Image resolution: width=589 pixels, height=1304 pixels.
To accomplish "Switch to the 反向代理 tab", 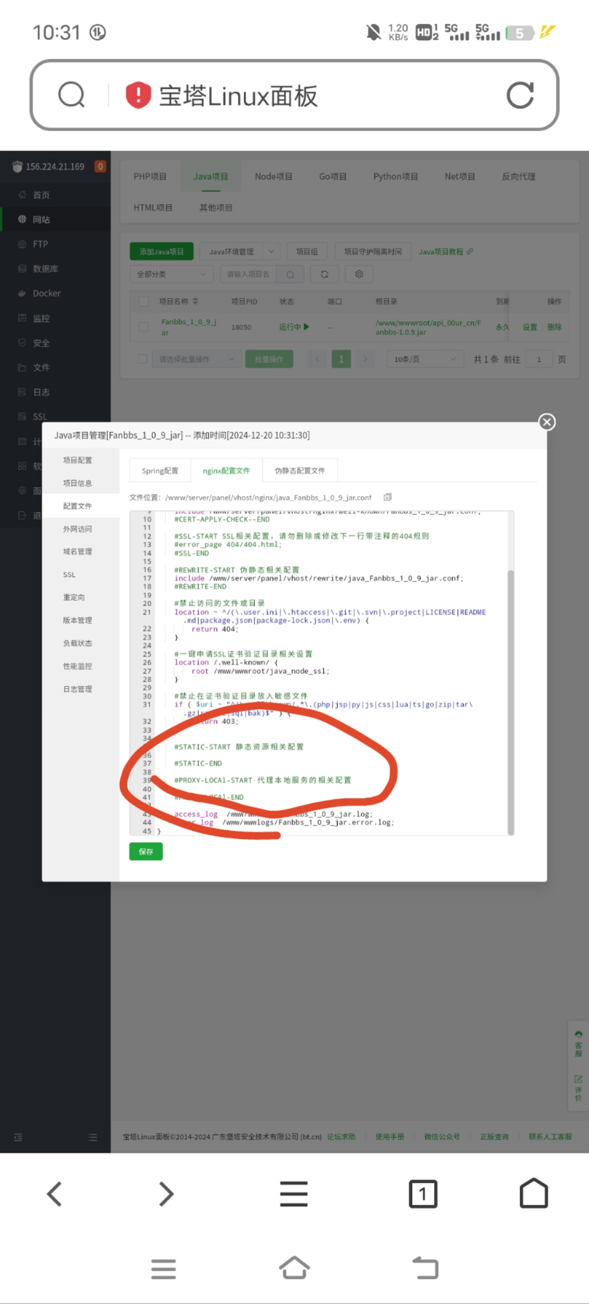I will coord(519,176).
